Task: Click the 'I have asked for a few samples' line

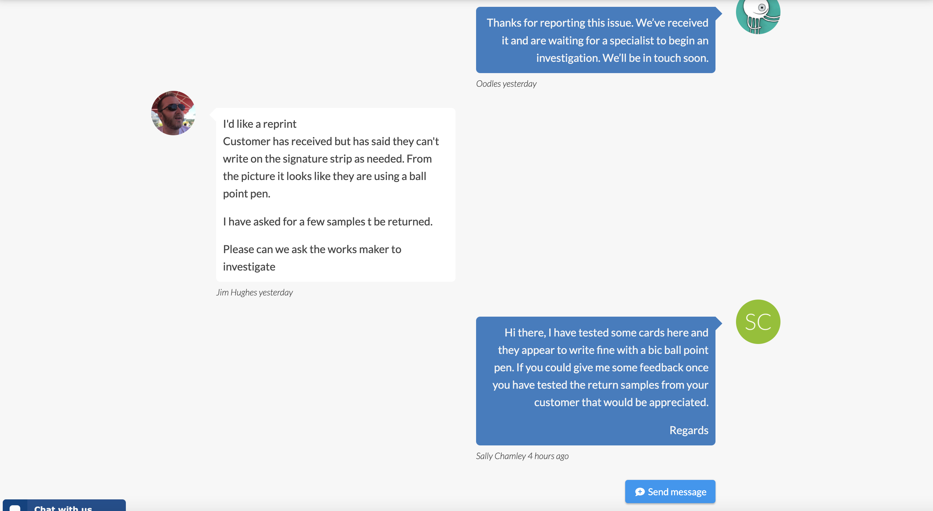Action: 327,221
